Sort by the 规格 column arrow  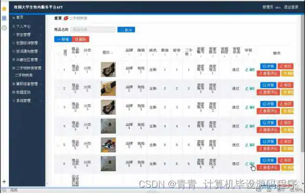[x=141, y=55]
